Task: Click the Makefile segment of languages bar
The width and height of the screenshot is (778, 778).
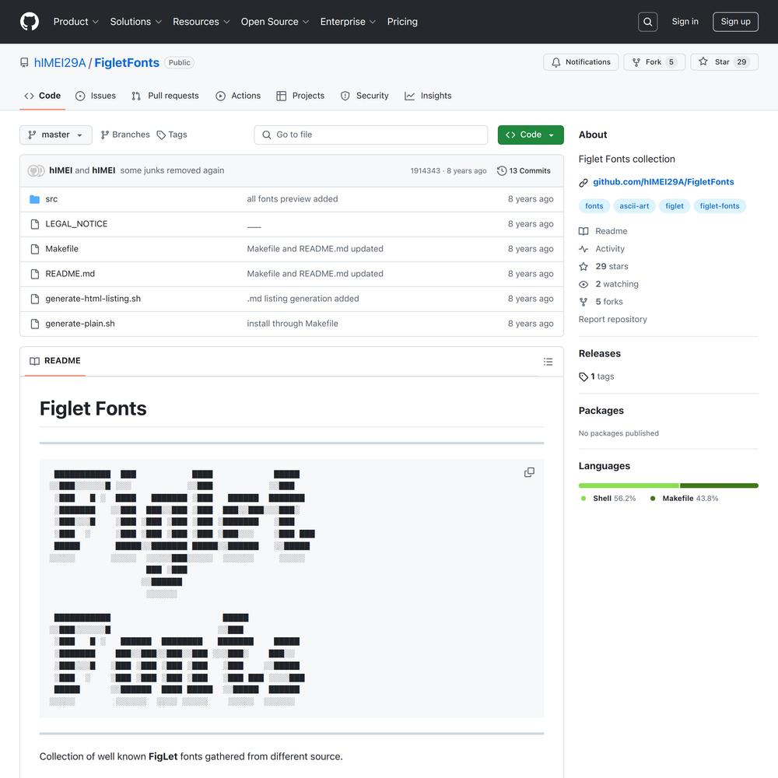Action: point(720,485)
